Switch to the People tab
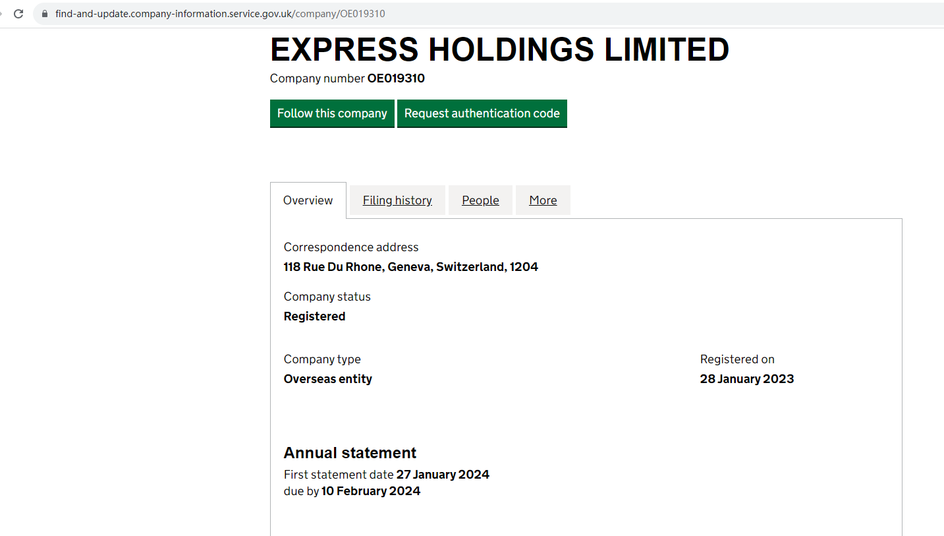This screenshot has width=944, height=536. tap(480, 200)
